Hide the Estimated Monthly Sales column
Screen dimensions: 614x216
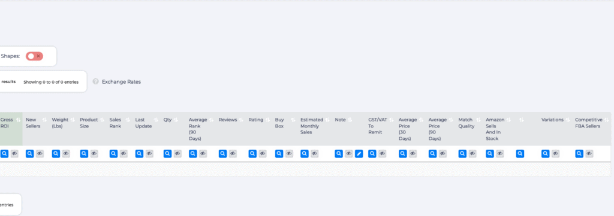coord(315,154)
